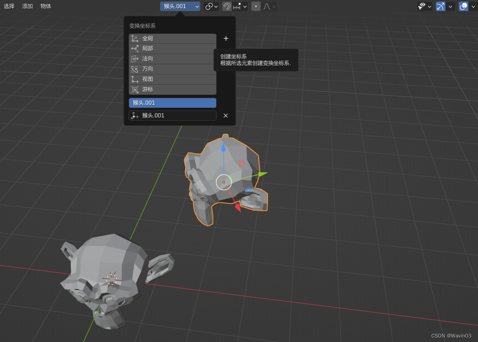Choose the 游标 orientation

(x=172, y=90)
